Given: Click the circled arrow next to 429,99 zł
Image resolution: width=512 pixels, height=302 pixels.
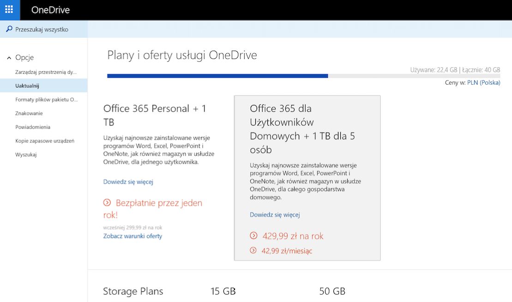Looking at the screenshot, I should 253,236.
